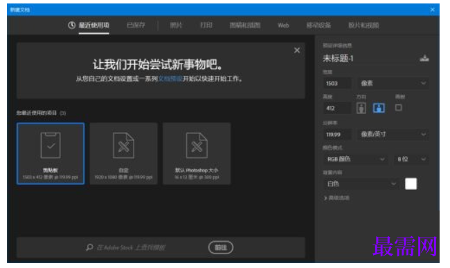Open the 胶片和视频 tab
The image size is (450, 268).
[363, 26]
